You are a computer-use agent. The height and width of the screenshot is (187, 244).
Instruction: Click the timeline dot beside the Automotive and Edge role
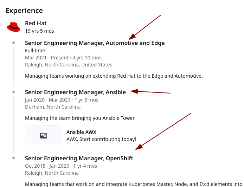[14, 43]
